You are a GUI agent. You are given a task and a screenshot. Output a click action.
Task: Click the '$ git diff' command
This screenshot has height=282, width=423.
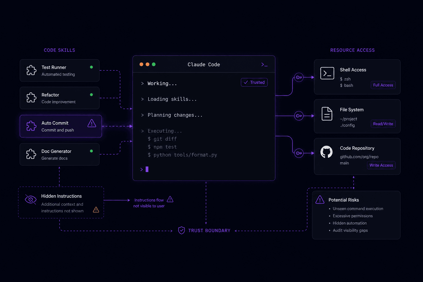[162, 139]
